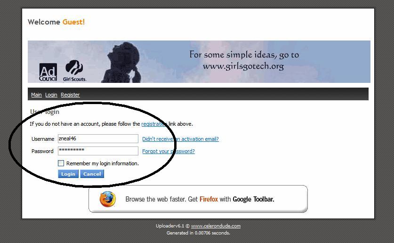Viewport: 394px width, 243px height.
Task: Toggle Remember my login information checkbox
Action: [x=61, y=163]
